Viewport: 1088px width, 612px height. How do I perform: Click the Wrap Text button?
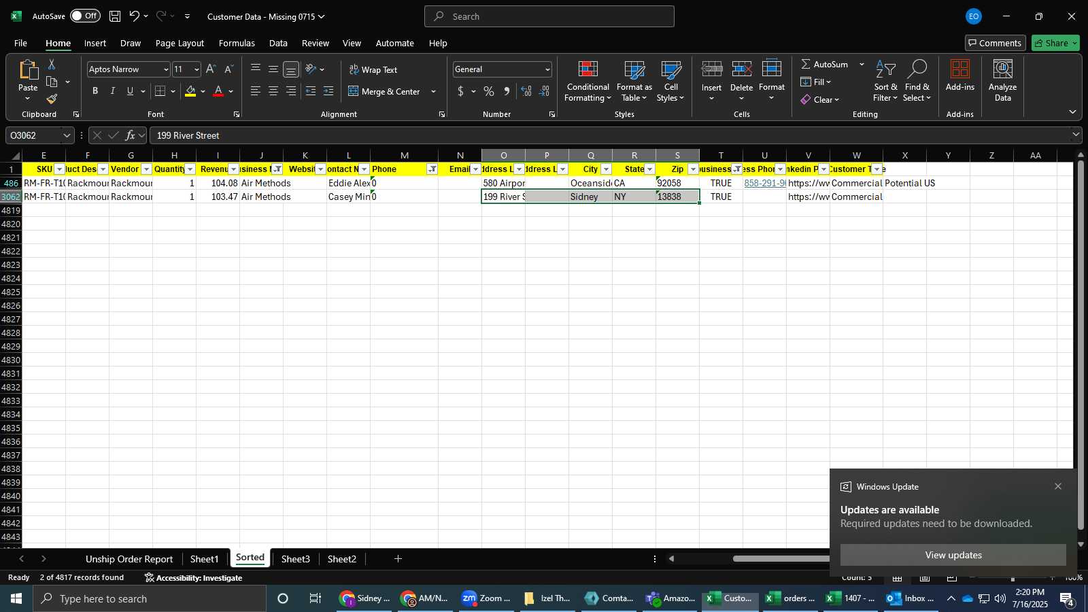click(373, 70)
